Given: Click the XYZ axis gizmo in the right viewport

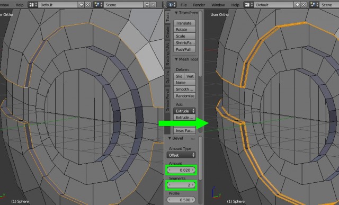Looking at the screenshot, I should pyautogui.click(x=216, y=193).
